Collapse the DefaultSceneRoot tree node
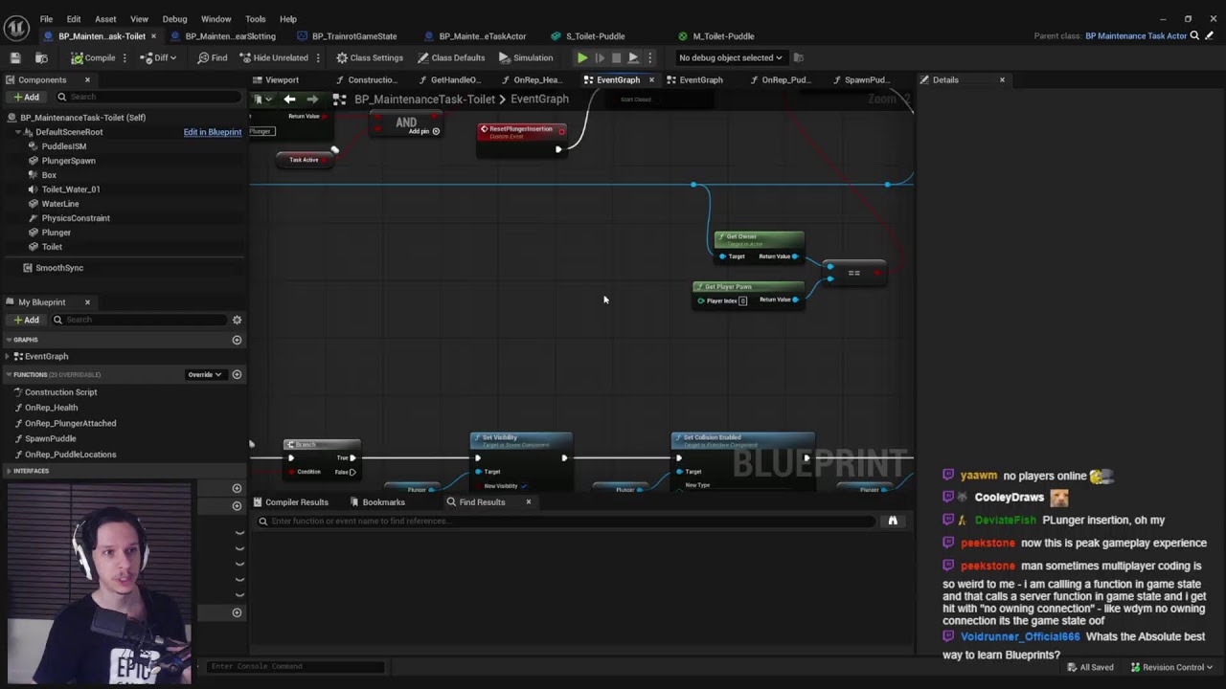 tap(17, 132)
